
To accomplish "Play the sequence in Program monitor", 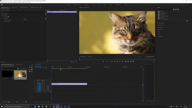I will click(x=117, y=61).
